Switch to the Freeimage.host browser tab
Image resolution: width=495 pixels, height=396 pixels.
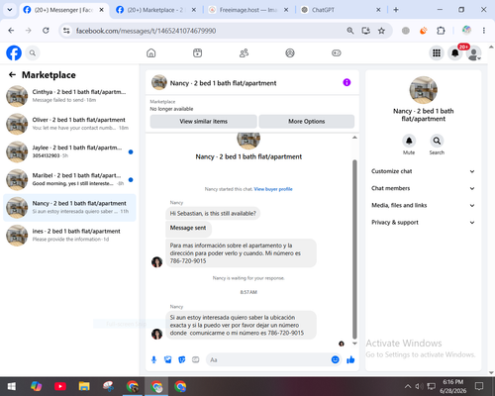[x=248, y=10]
